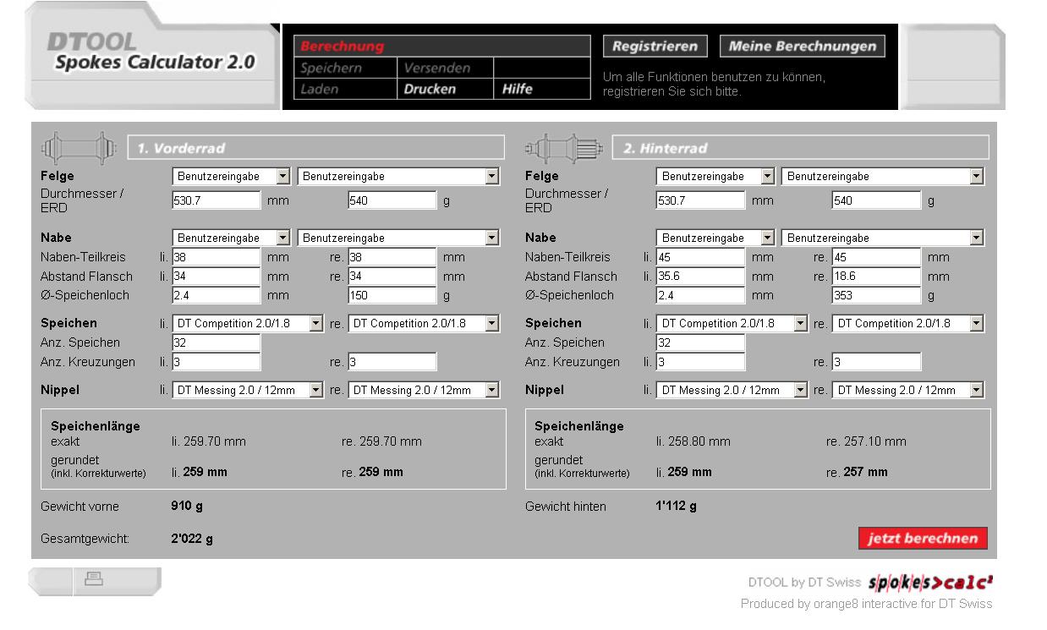
Task: Select the Berechnung tab header
Action: click(343, 47)
